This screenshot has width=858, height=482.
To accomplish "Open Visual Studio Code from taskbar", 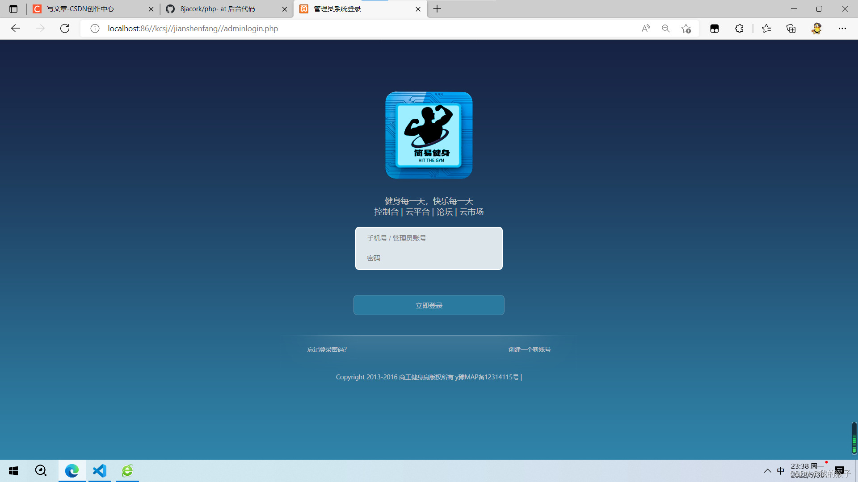I will (100, 471).
